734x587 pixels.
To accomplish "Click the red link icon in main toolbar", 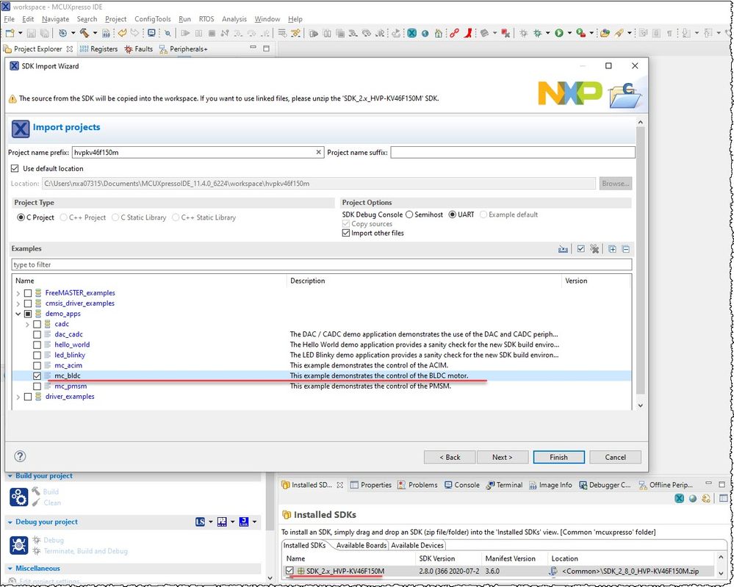I will tap(454, 33).
